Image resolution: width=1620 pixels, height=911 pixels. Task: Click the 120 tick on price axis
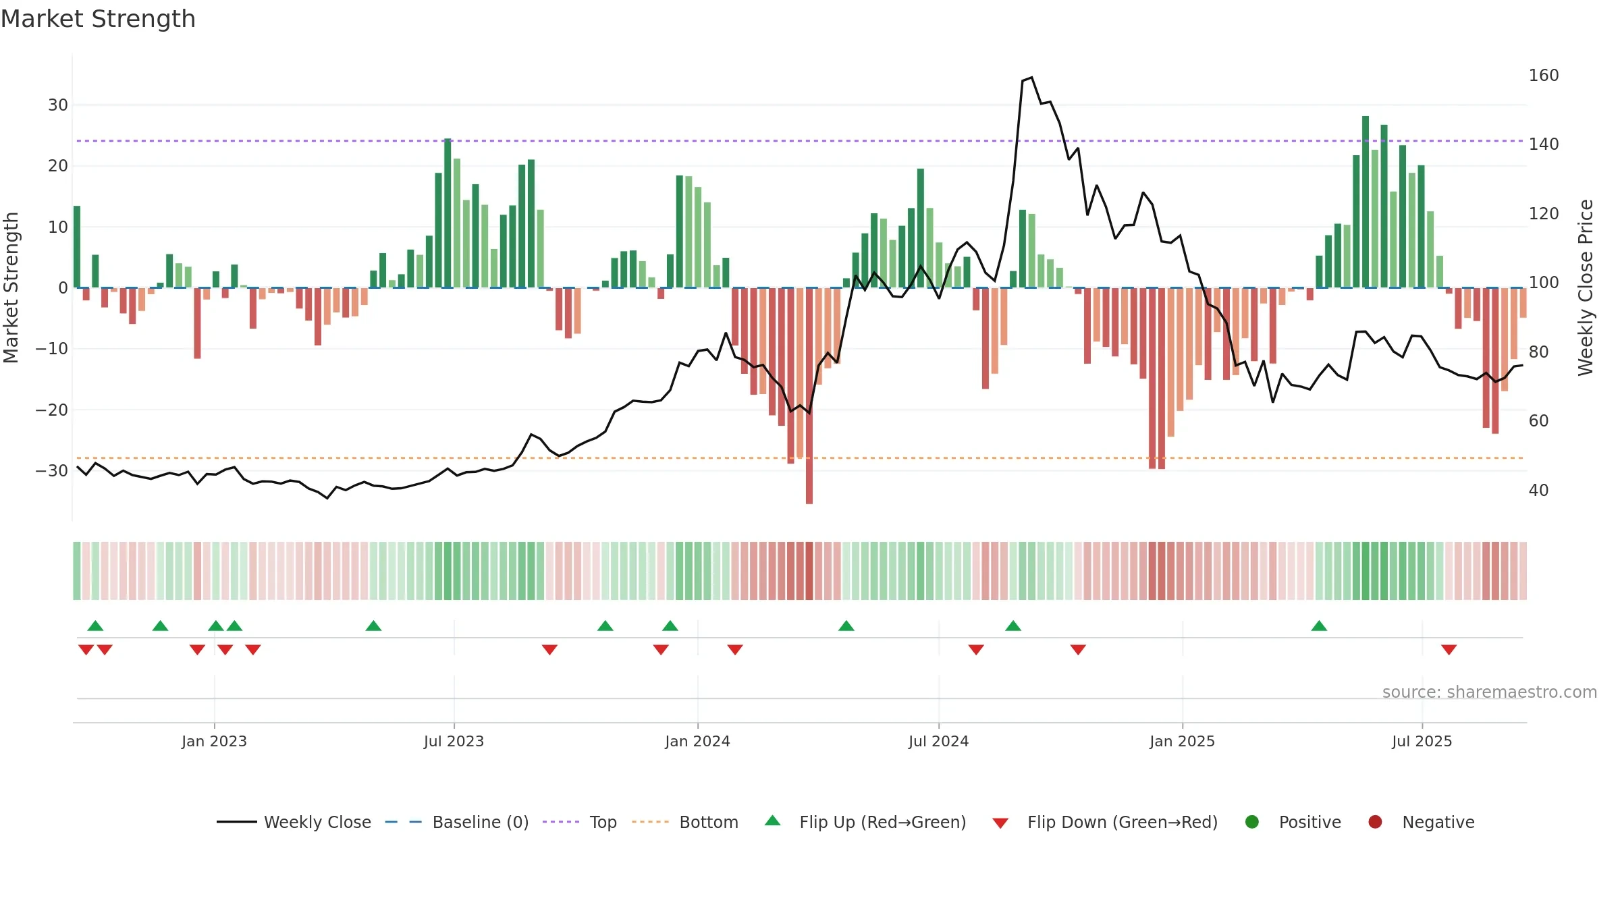click(1544, 213)
